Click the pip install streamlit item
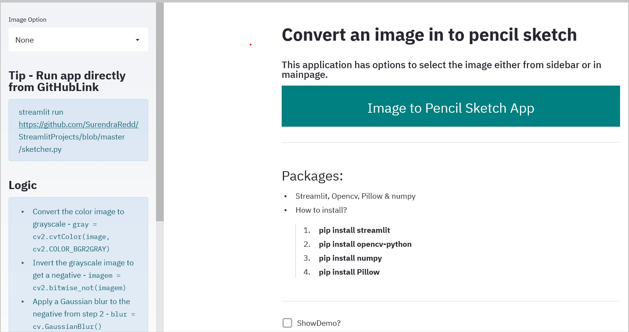629x332 pixels. (354, 230)
